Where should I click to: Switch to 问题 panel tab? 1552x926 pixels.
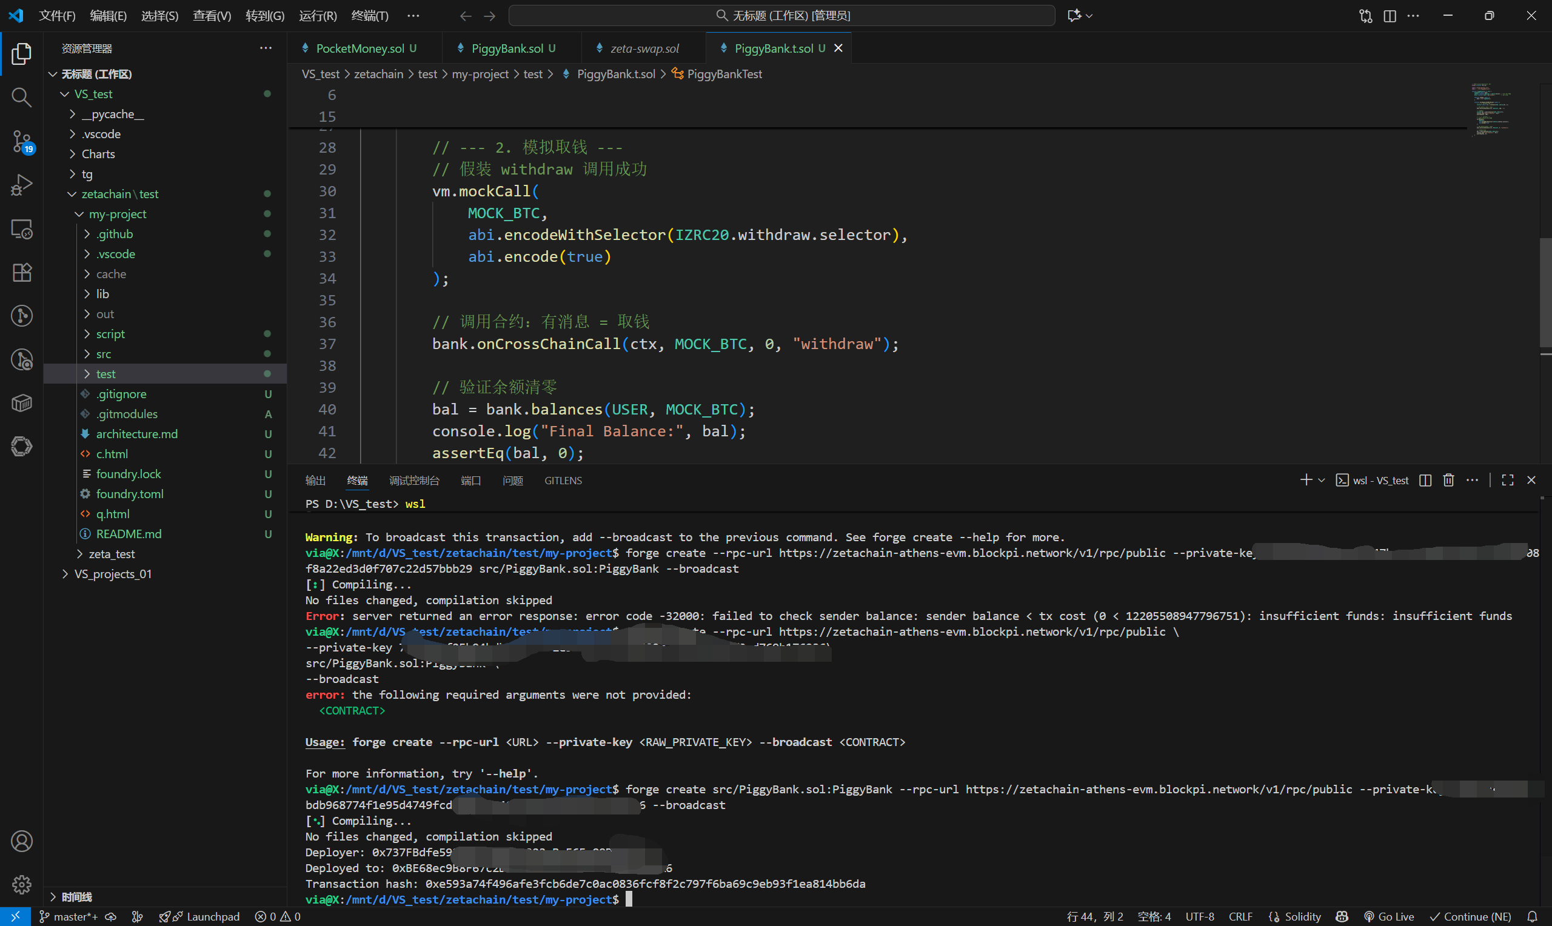point(512,481)
